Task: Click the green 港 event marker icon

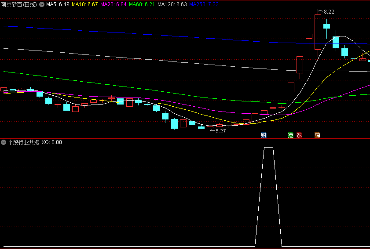Action: (x=290, y=135)
